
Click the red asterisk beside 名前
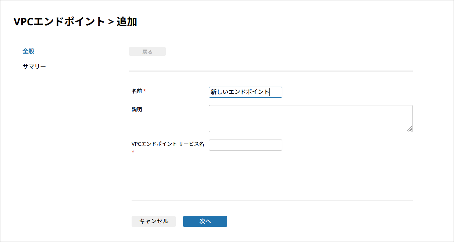[x=145, y=91]
